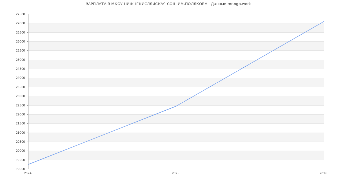Image resolution: width=338 pixels, height=183 pixels.
Task: Click the 21500 y-axis label
Action: click(x=20, y=124)
